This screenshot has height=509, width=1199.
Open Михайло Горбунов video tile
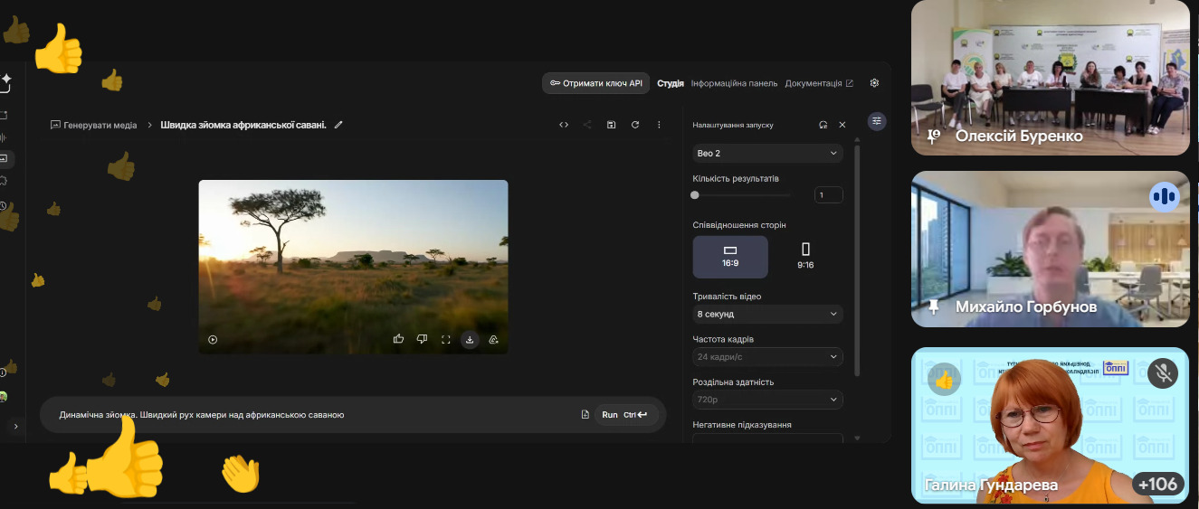pyautogui.click(x=1050, y=249)
